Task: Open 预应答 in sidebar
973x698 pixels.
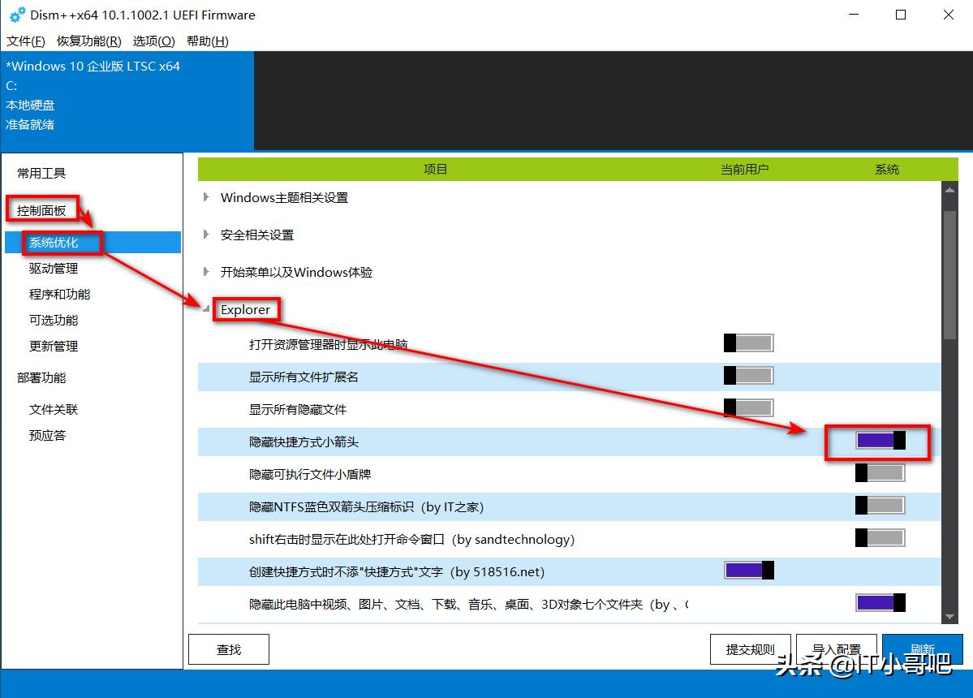Action: 47,436
